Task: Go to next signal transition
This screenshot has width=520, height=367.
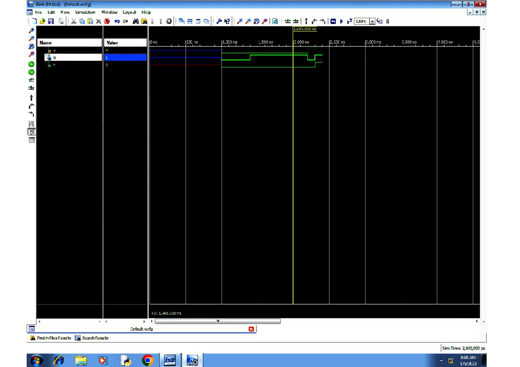Action: coord(322,21)
